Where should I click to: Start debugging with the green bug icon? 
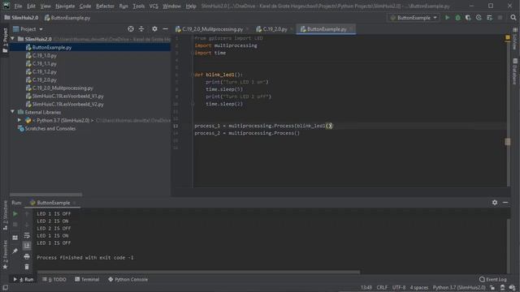pos(457,18)
